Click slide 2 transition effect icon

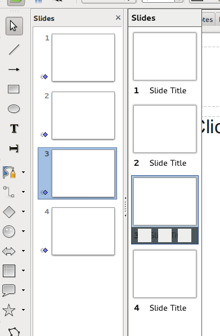coord(44,134)
